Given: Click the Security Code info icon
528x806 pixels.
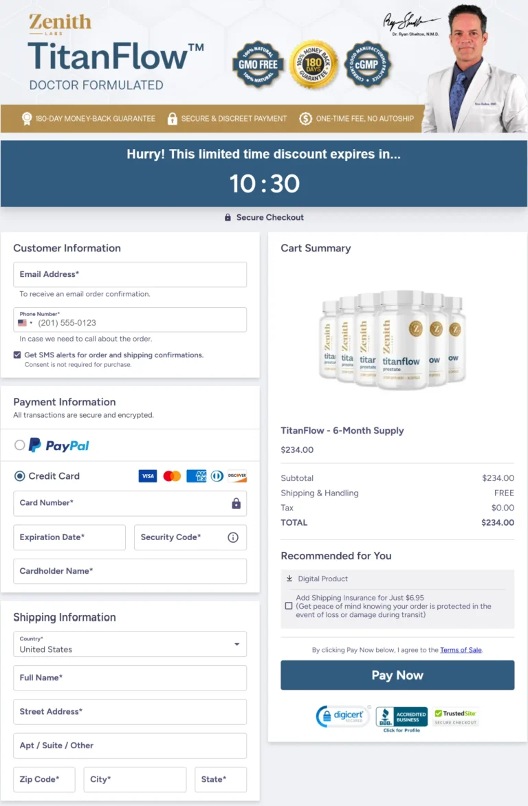Looking at the screenshot, I should [233, 537].
